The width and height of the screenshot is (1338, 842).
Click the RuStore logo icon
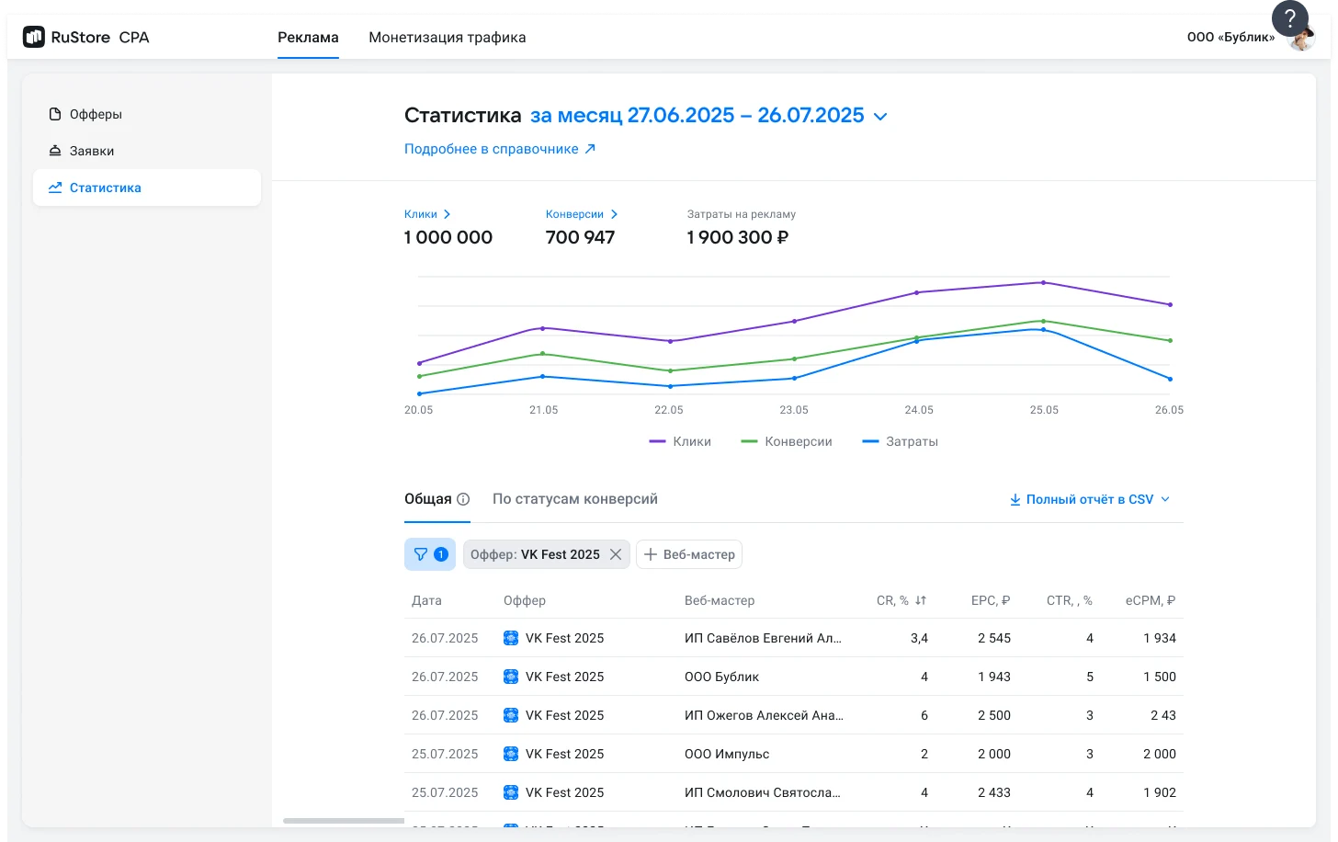[x=34, y=38]
